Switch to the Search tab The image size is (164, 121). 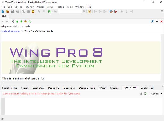click(25, 88)
